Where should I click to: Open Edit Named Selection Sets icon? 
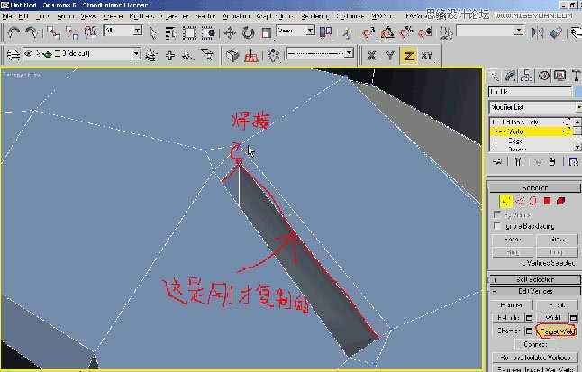click(x=445, y=32)
